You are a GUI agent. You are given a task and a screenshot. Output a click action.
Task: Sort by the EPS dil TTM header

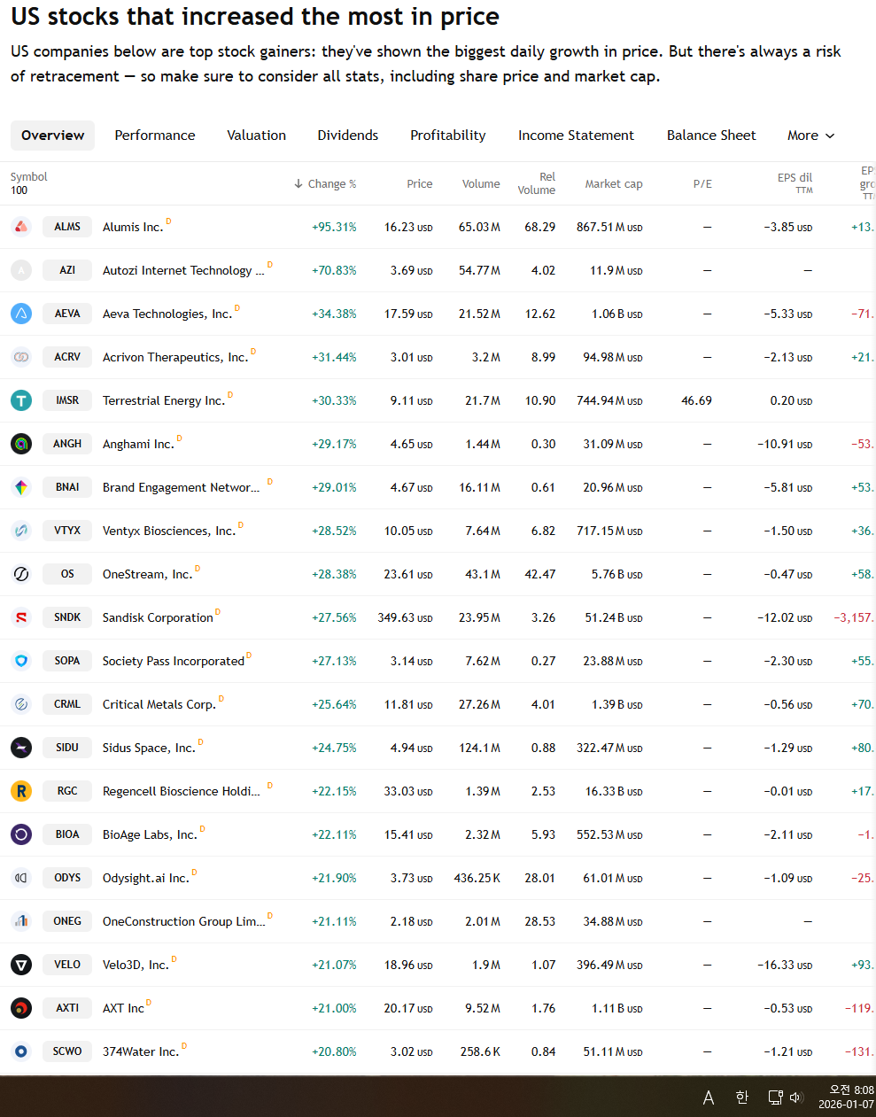[x=795, y=183]
